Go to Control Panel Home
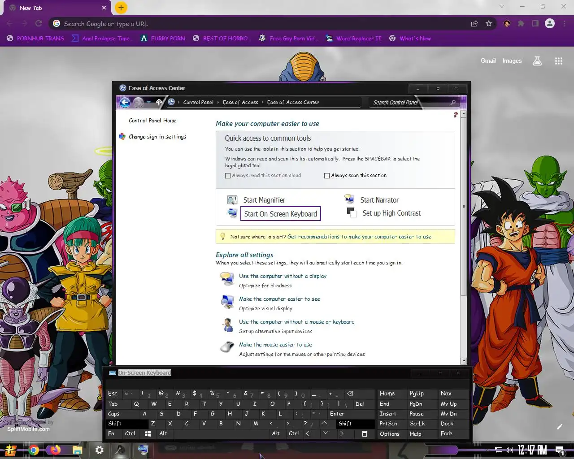The width and height of the screenshot is (574, 459). (x=152, y=121)
